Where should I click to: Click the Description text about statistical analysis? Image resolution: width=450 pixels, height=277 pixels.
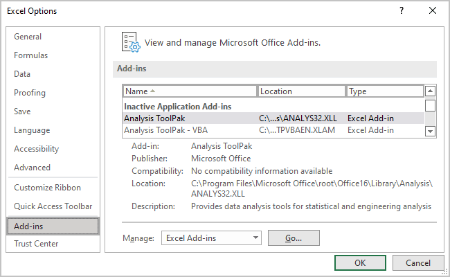(311, 206)
